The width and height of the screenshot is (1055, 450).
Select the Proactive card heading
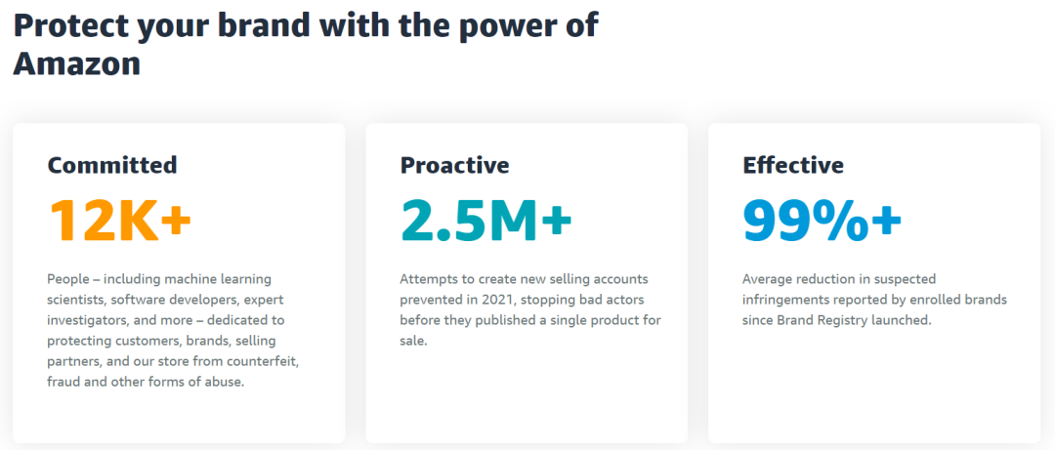click(x=454, y=165)
